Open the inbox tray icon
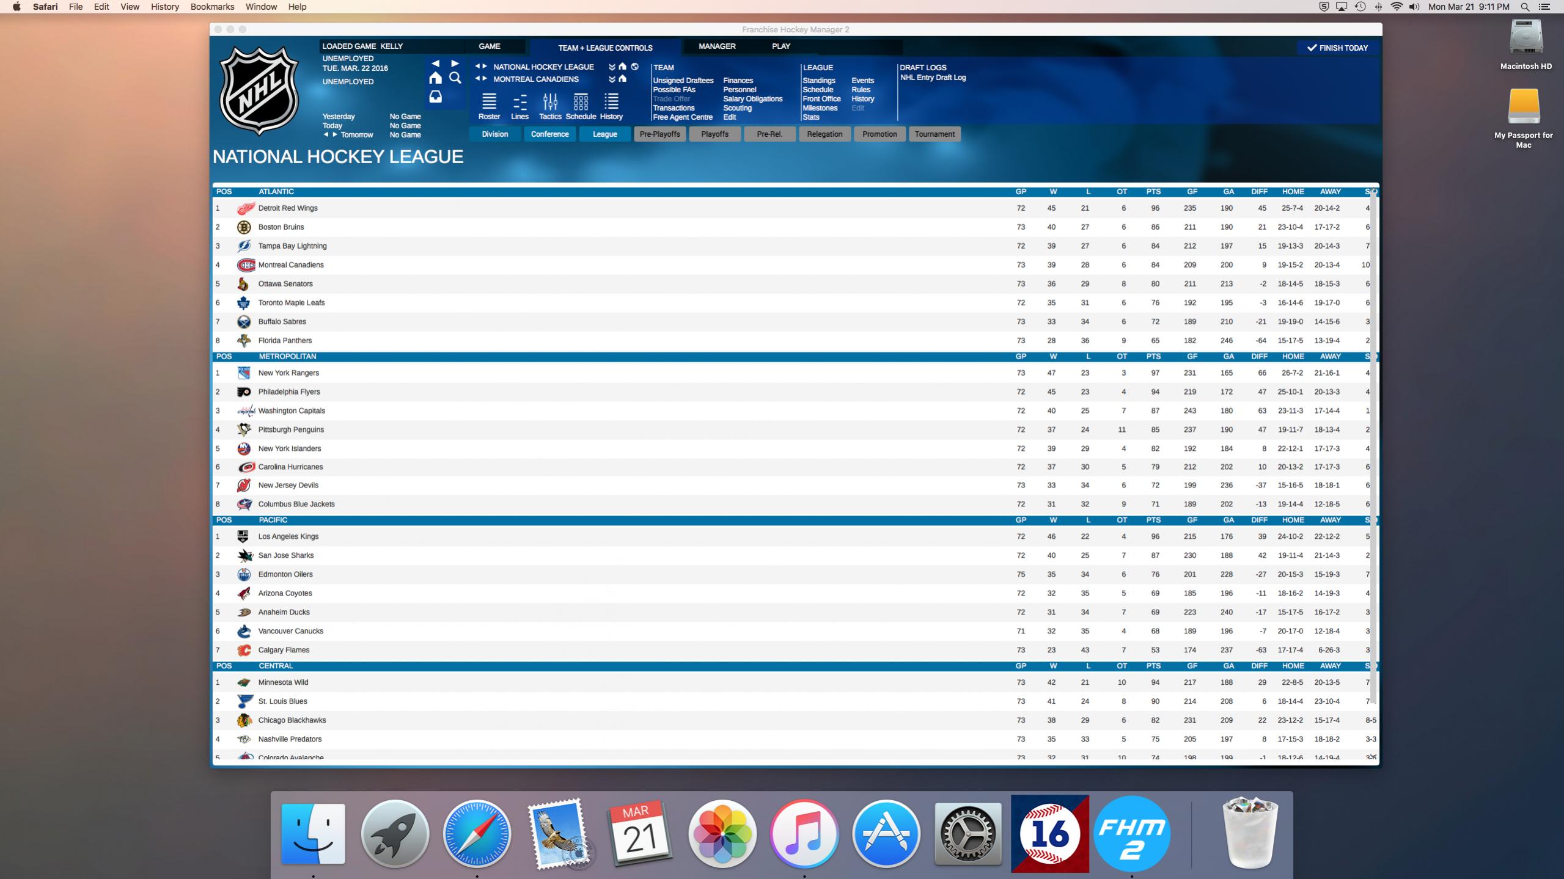Screen dimensions: 1564x879 pos(435,97)
